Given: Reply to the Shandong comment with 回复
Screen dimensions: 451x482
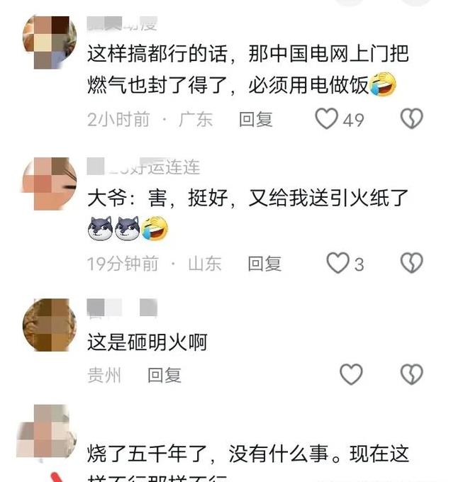Looking at the screenshot, I should [x=265, y=264].
